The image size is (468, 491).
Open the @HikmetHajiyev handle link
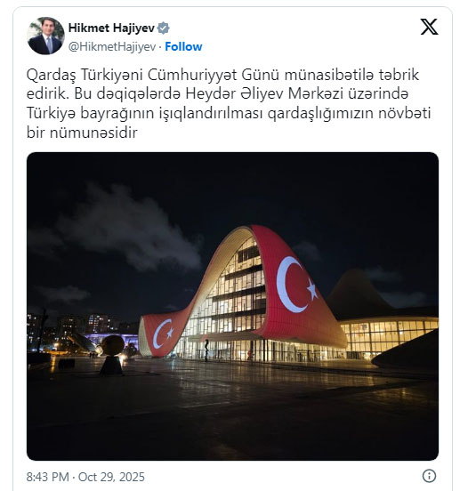click(x=112, y=46)
